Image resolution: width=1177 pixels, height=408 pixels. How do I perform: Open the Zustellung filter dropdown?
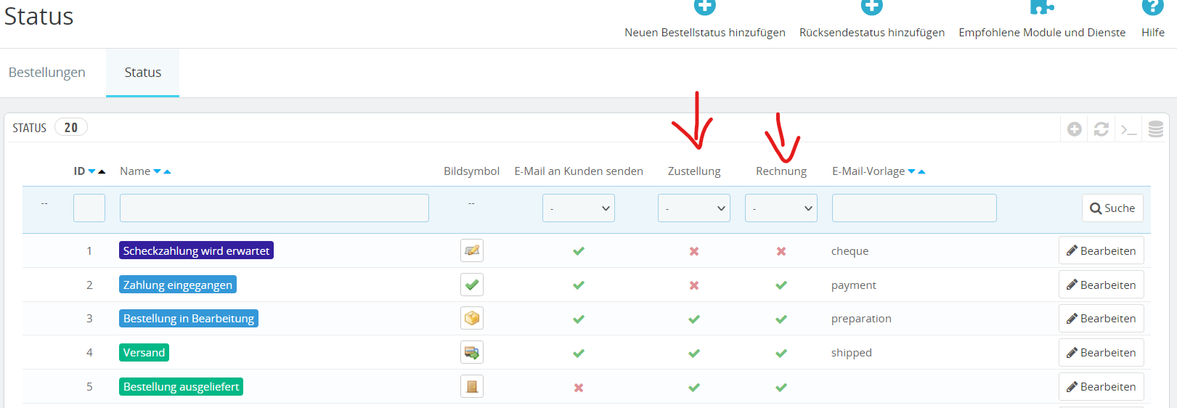[x=694, y=208]
